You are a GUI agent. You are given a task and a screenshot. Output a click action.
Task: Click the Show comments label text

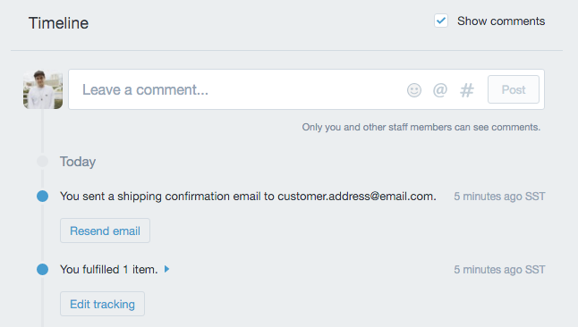coord(501,21)
